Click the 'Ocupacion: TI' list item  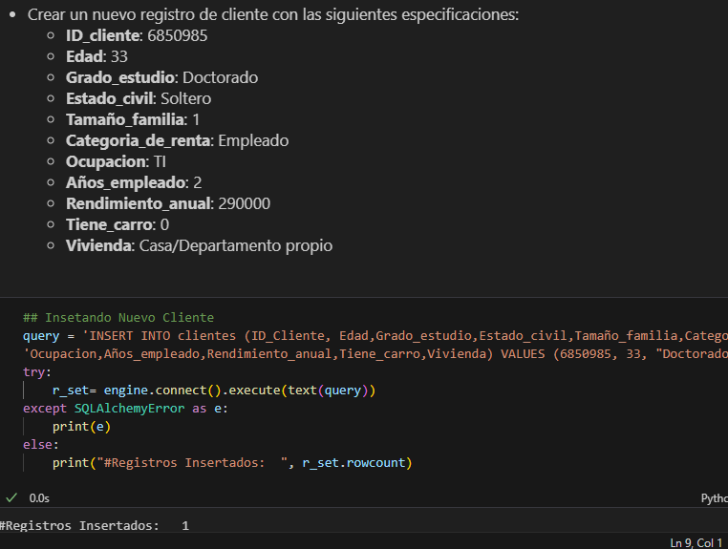pyautogui.click(x=116, y=161)
